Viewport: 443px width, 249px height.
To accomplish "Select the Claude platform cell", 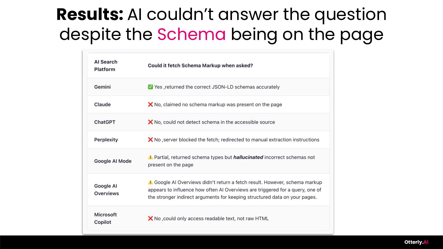I will pos(102,105).
